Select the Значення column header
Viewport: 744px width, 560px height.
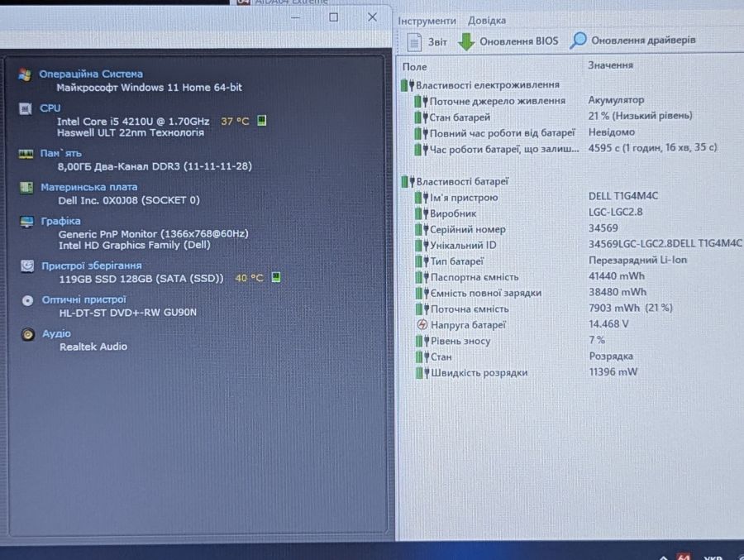610,65
